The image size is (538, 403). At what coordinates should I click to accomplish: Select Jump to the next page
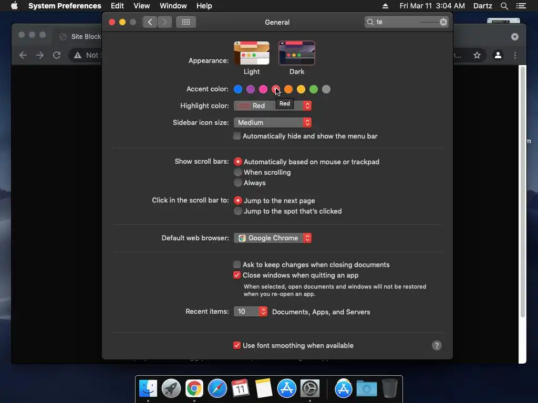click(238, 200)
